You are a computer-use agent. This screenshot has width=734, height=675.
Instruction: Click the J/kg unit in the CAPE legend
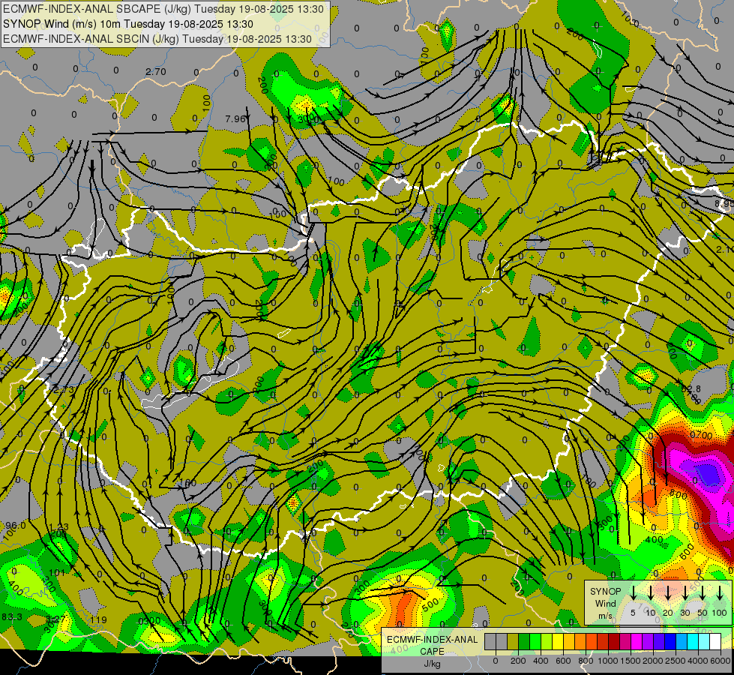tap(432, 664)
